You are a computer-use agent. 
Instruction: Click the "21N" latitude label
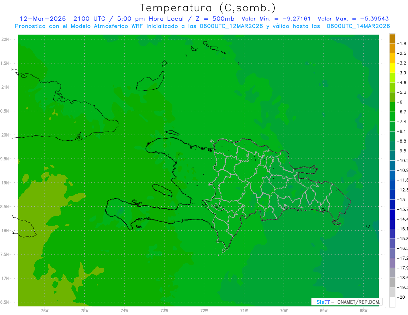click(5, 87)
